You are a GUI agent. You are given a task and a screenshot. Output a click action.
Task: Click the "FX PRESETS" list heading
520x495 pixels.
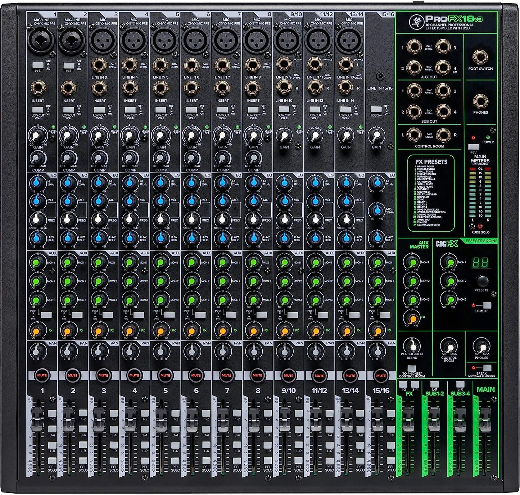(431, 162)
